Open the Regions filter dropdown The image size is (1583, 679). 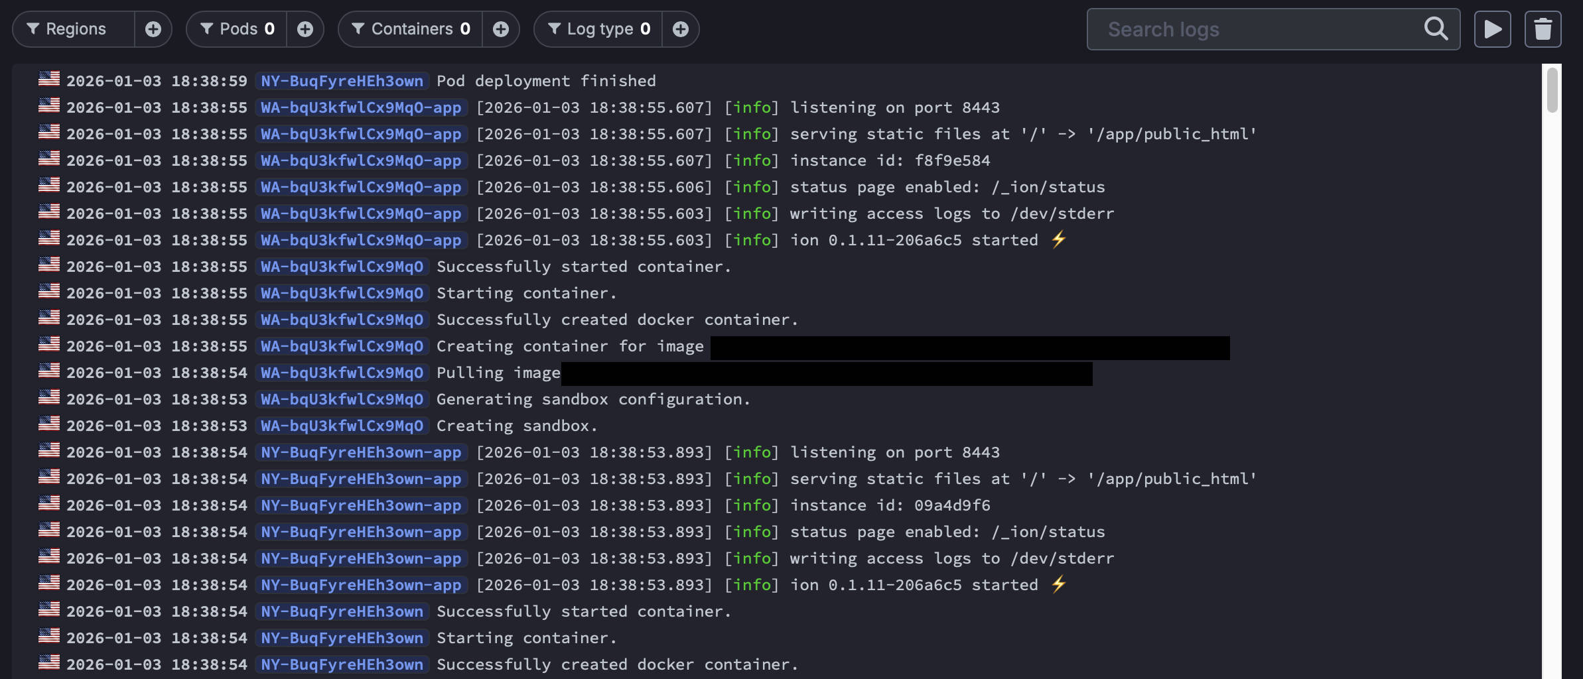pyautogui.click(x=74, y=29)
